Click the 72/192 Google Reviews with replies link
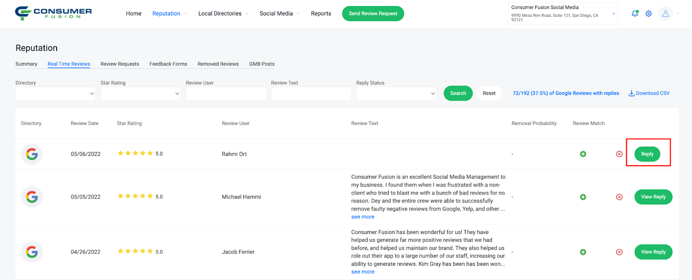This screenshot has height=280, width=692. 566,93
